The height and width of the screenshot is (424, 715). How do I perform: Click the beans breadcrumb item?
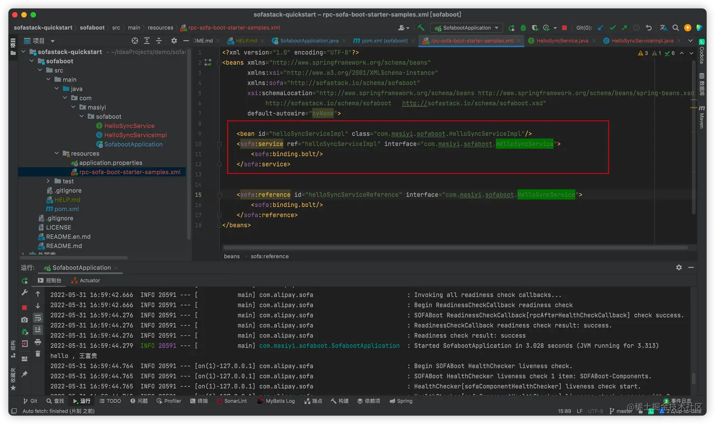[x=232, y=256]
